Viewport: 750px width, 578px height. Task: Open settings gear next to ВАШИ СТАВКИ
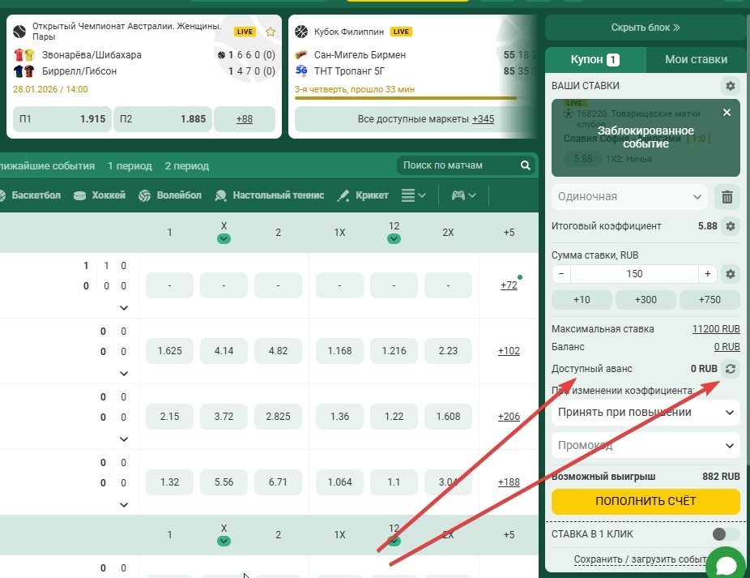point(731,85)
